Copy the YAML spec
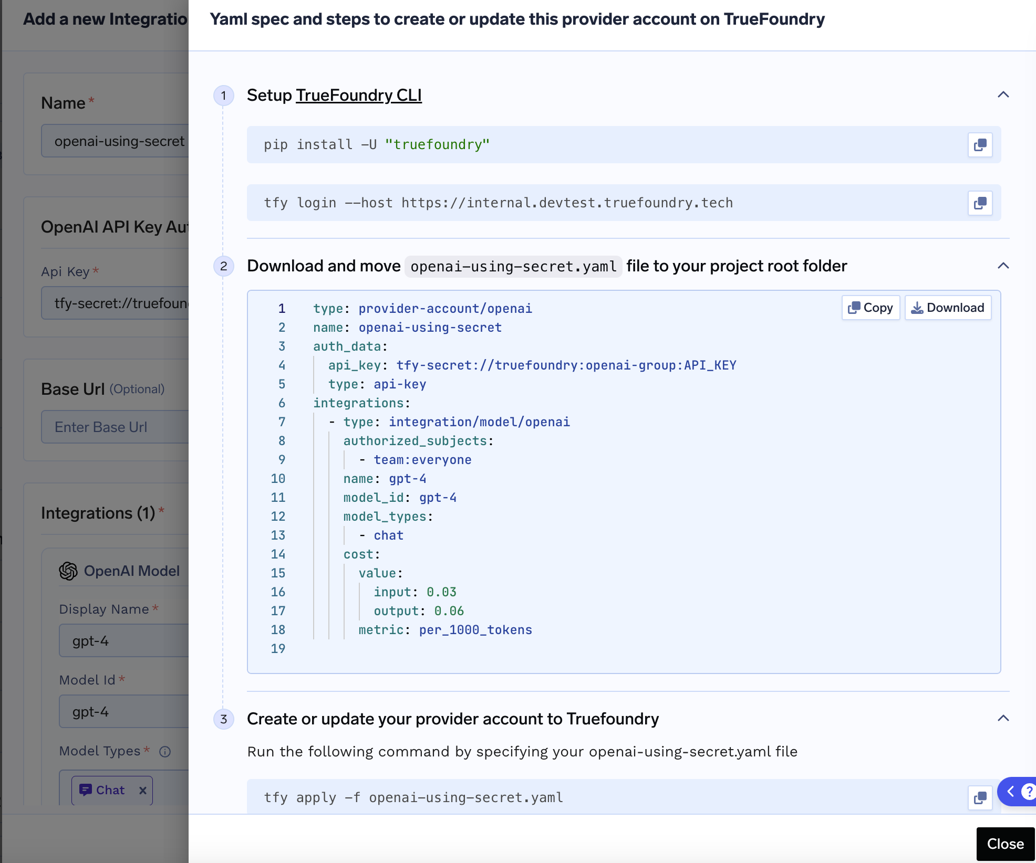 pos(871,308)
